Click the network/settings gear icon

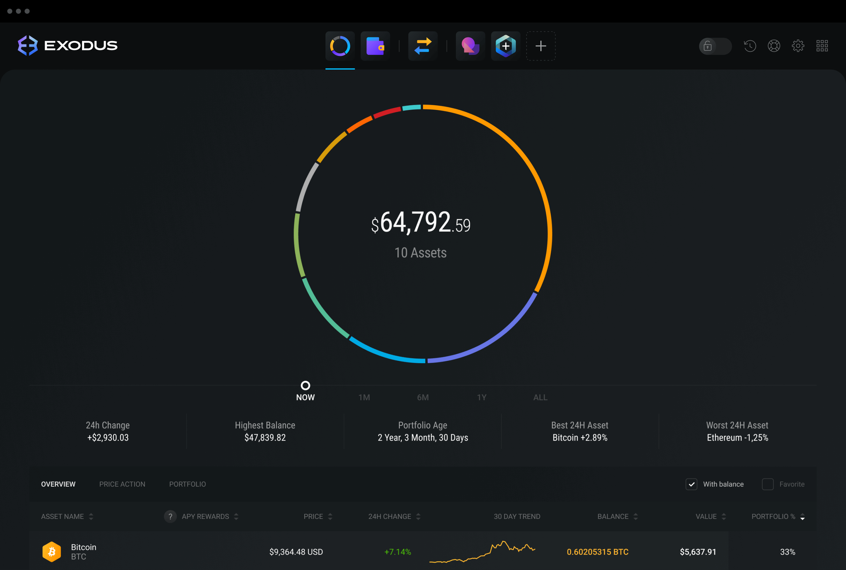pyautogui.click(x=799, y=46)
